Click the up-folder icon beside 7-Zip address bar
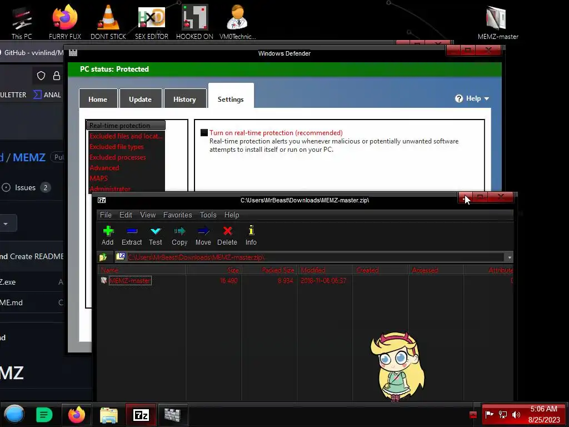 (x=103, y=257)
